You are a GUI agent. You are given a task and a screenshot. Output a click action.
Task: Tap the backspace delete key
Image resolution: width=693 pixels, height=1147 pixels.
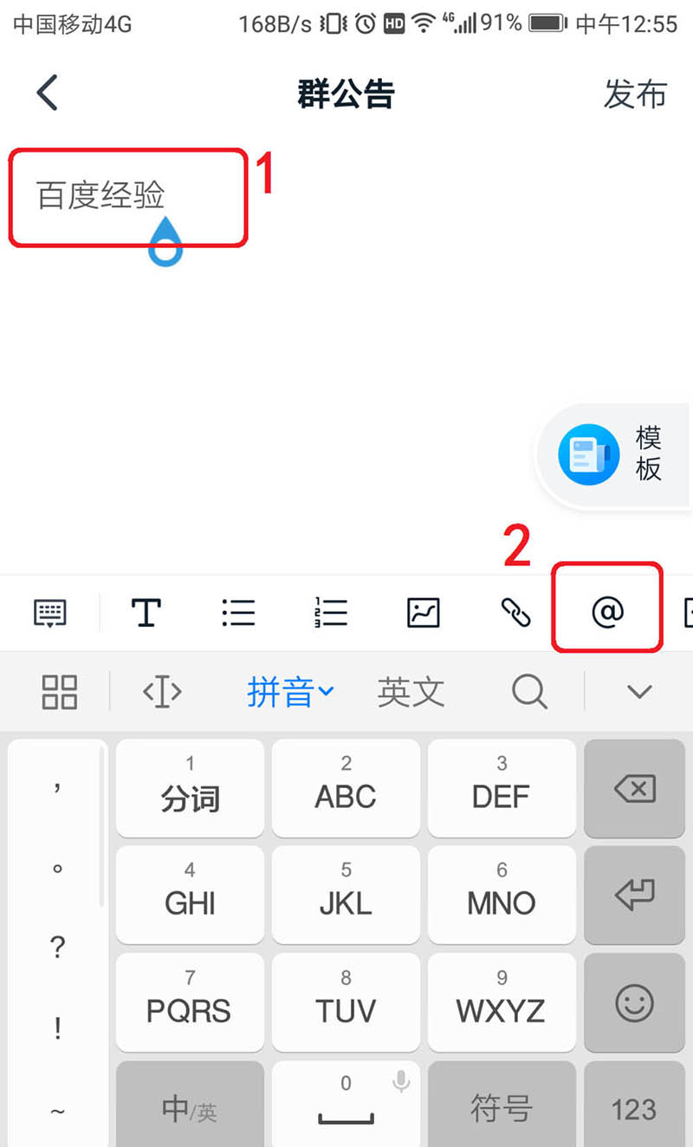[x=634, y=789]
